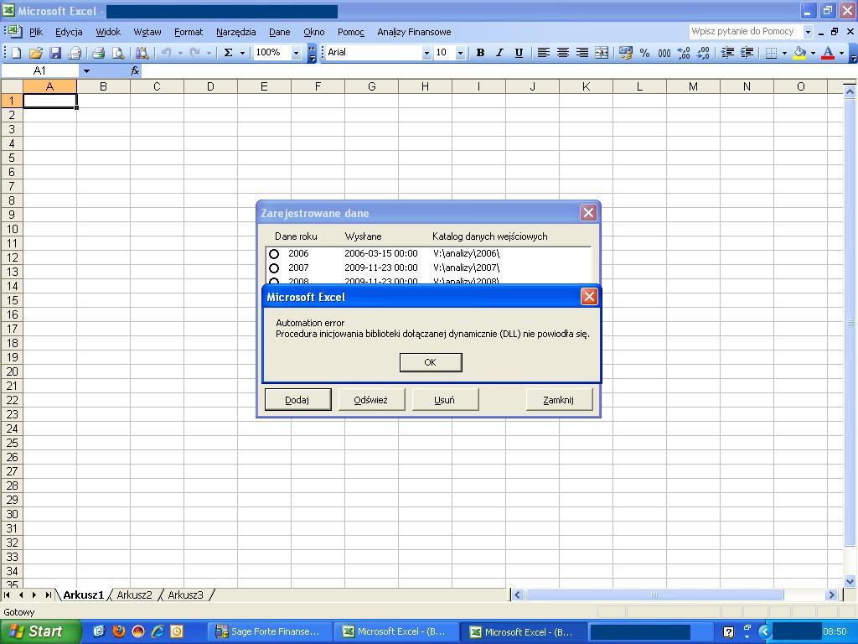Increase decimal places
This screenshot has width=858, height=644.
pyautogui.click(x=684, y=53)
